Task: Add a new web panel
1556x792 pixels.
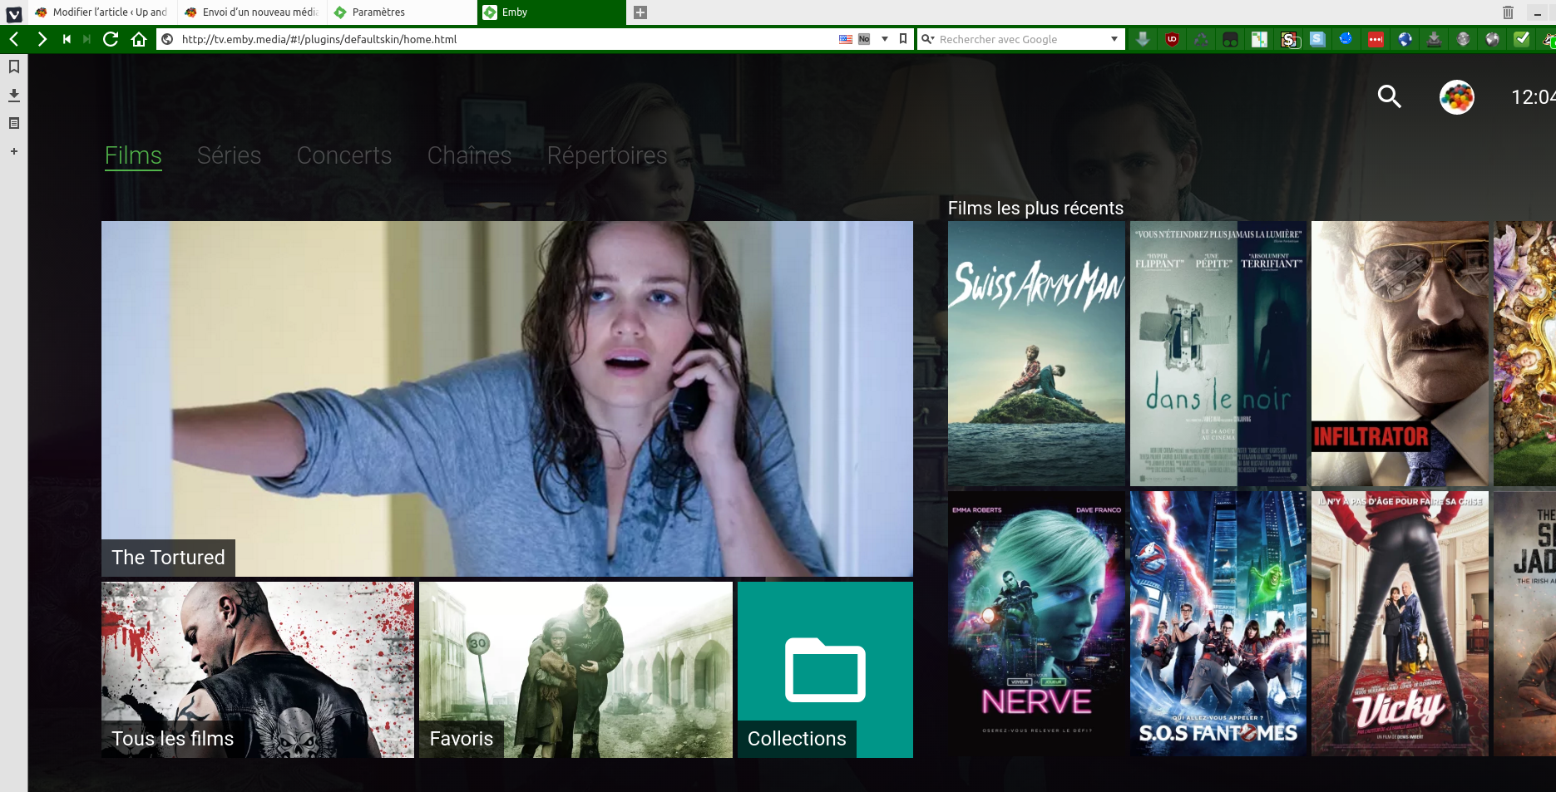Action: click(14, 151)
